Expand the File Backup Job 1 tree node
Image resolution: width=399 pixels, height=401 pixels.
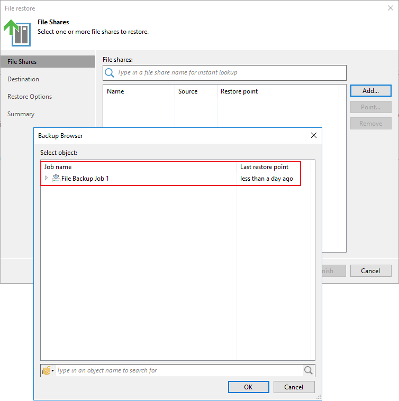click(47, 179)
